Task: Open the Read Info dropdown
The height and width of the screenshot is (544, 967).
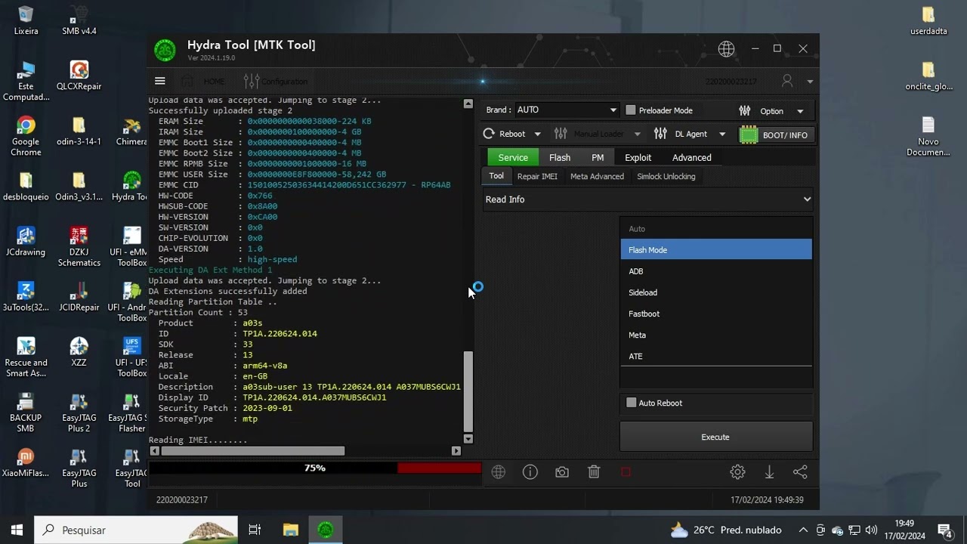Action: [x=647, y=199]
